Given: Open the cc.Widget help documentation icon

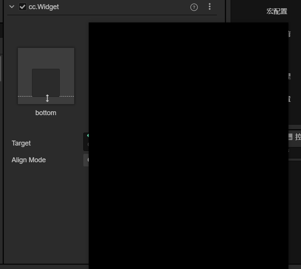Looking at the screenshot, I should tap(194, 7).
